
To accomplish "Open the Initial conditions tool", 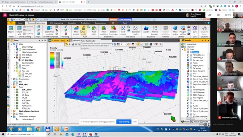I will tap(104, 30).
